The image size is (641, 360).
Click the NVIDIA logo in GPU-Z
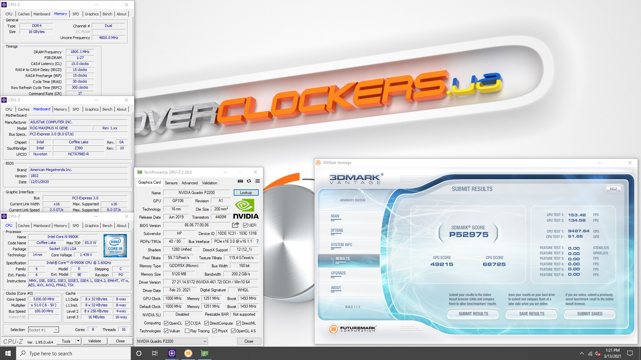pyautogui.click(x=246, y=209)
